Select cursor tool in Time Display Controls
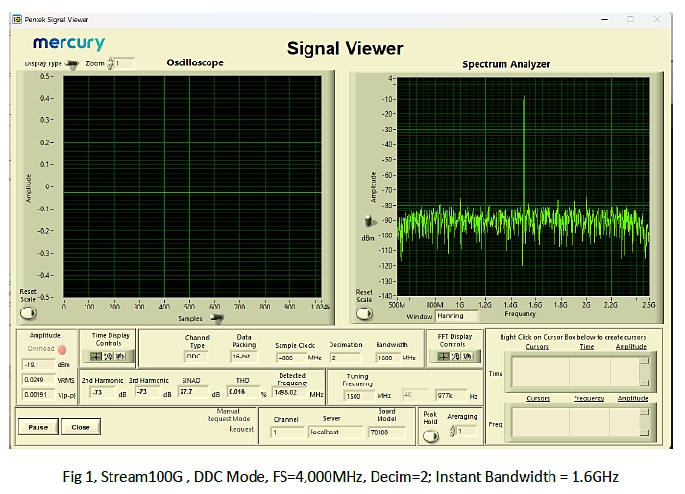 point(95,357)
